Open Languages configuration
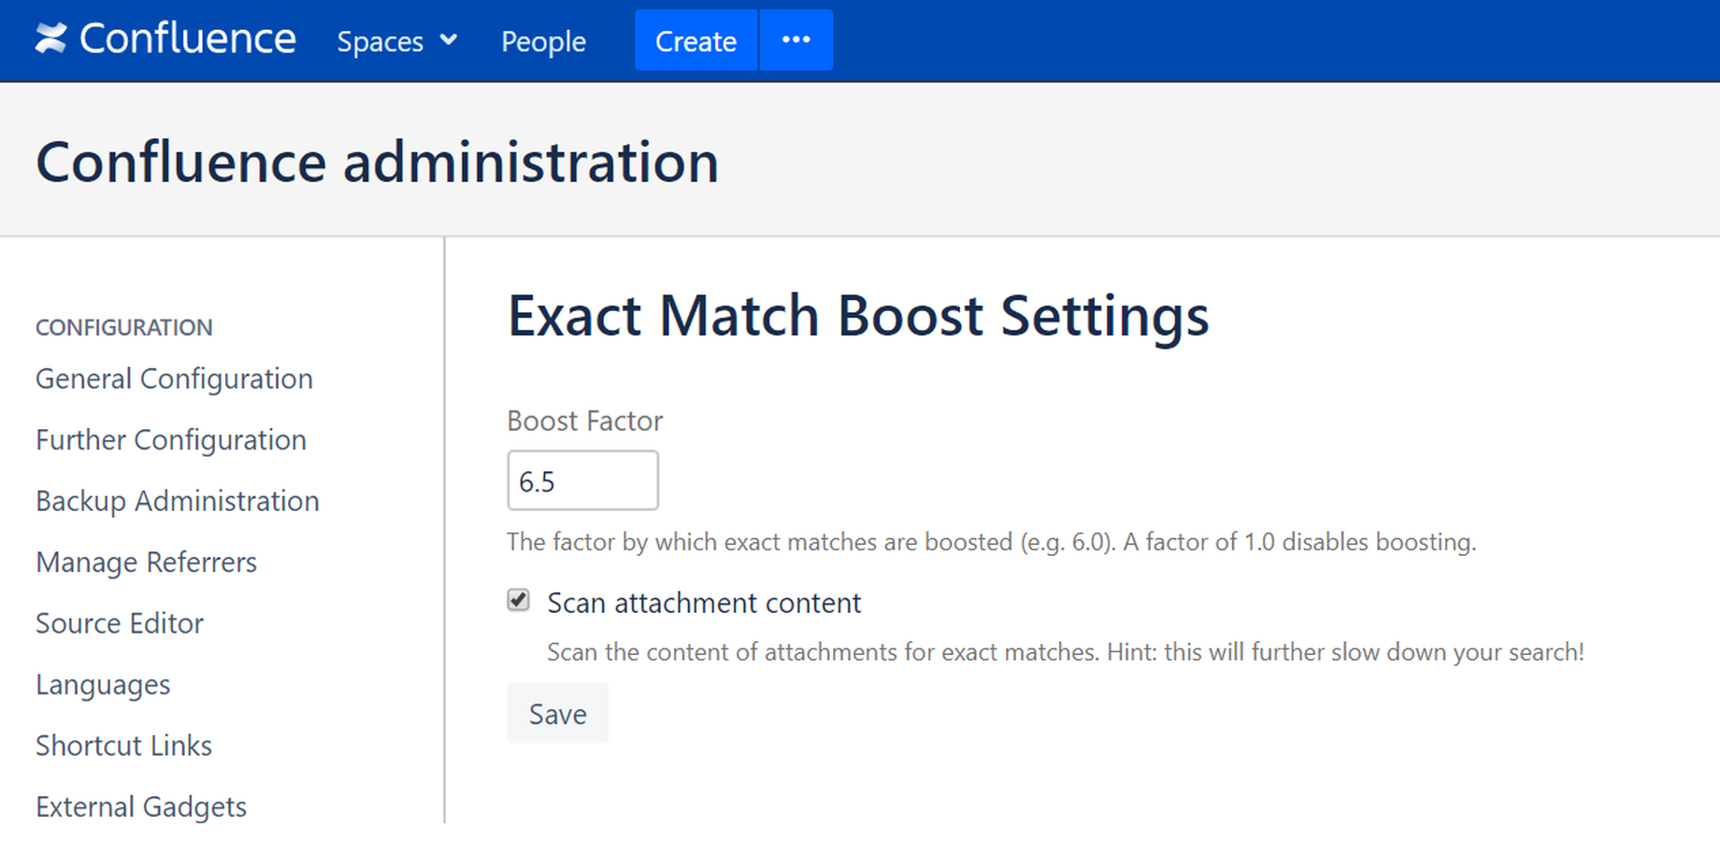 [103, 685]
